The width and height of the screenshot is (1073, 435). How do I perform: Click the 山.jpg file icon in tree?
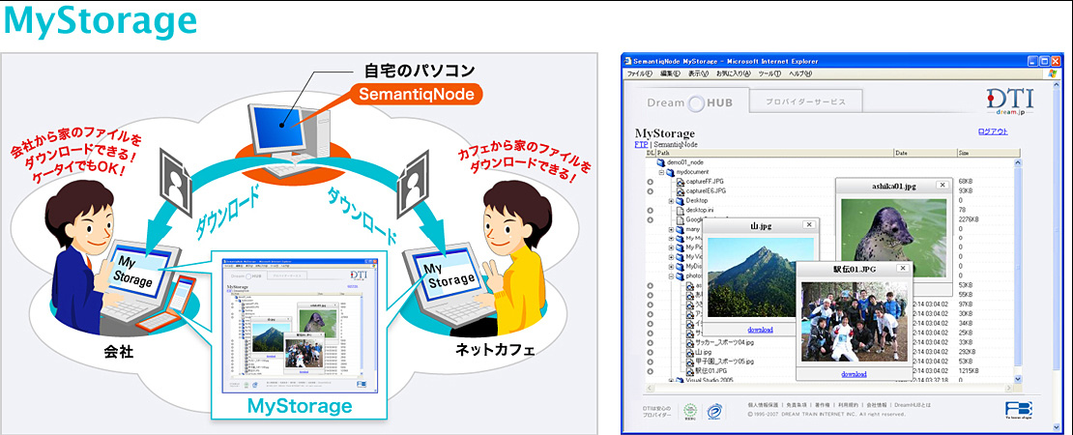(690, 352)
